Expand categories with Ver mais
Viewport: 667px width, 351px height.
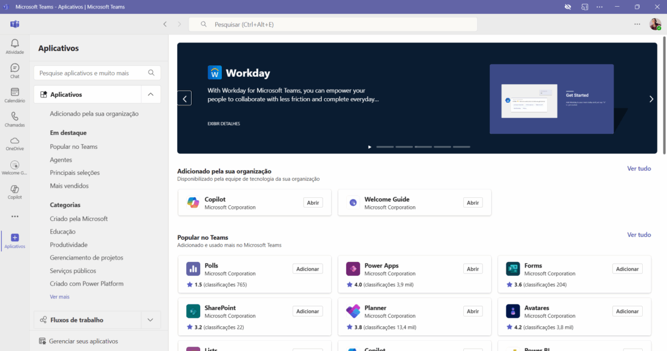[59, 297]
